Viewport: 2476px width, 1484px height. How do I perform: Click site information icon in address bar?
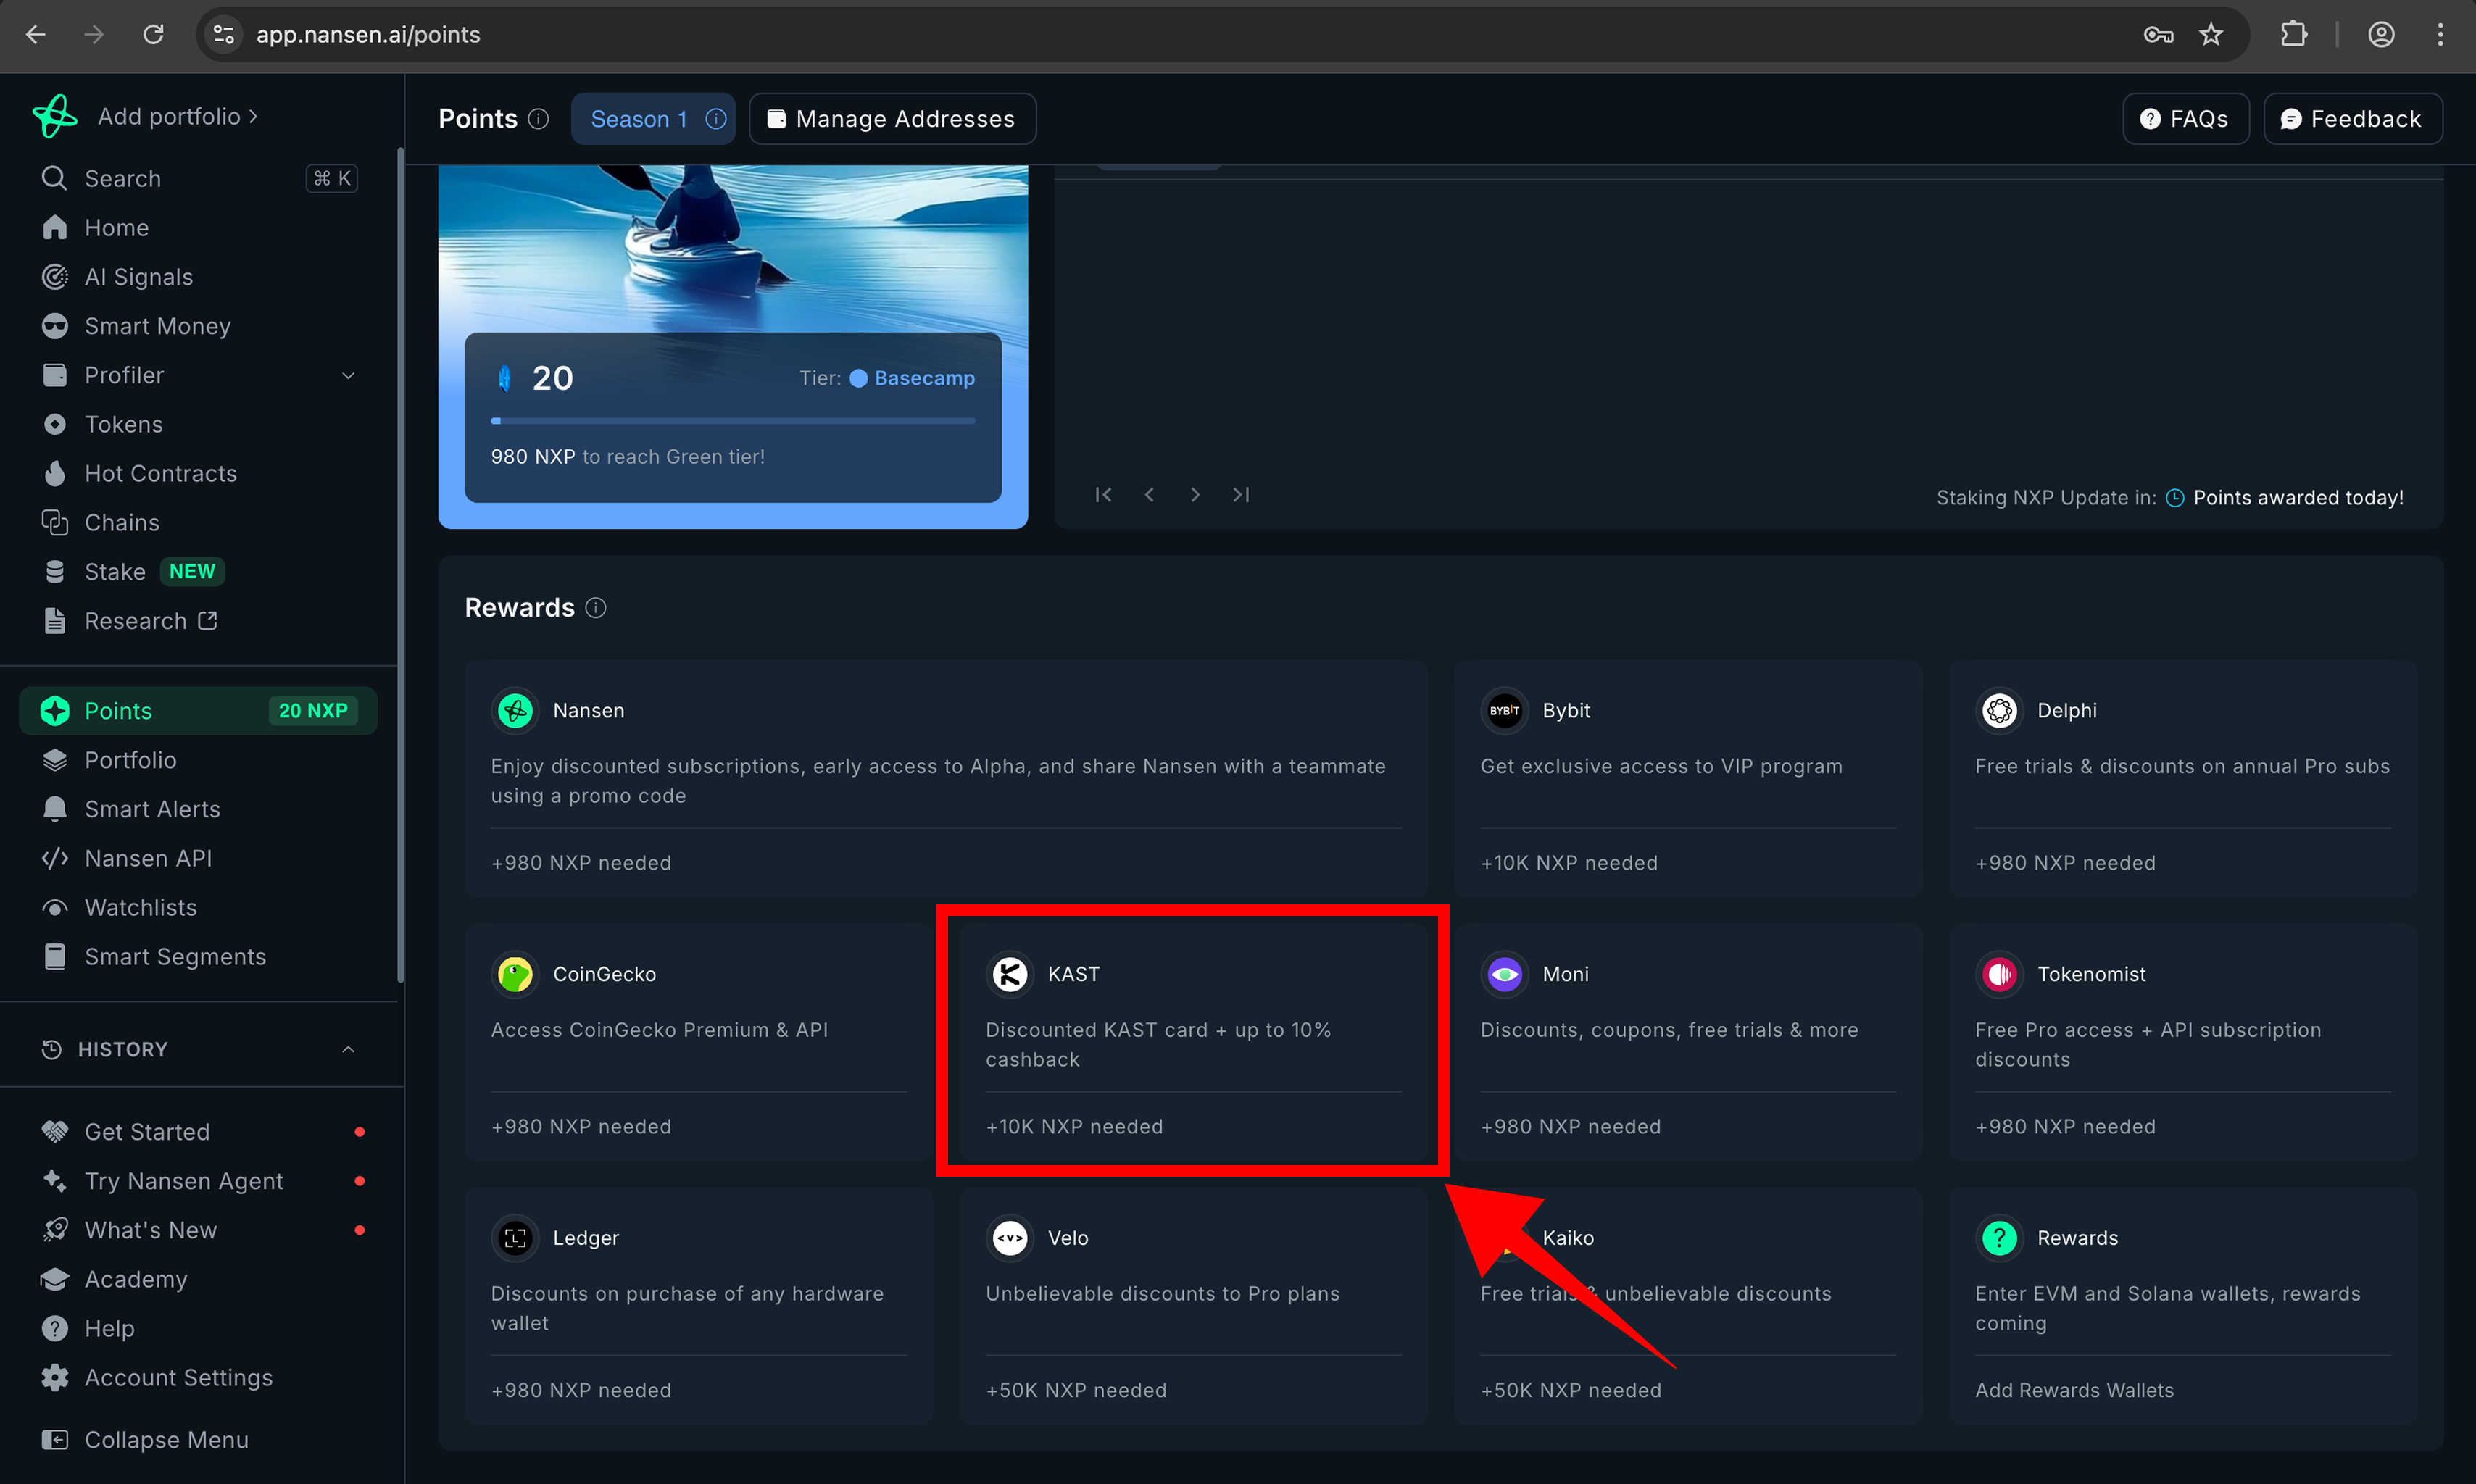coord(224,34)
